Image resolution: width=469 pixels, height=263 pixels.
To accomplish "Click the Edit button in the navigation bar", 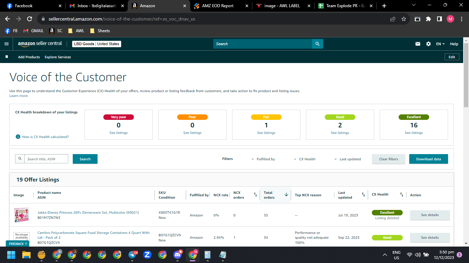I will coord(452,57).
